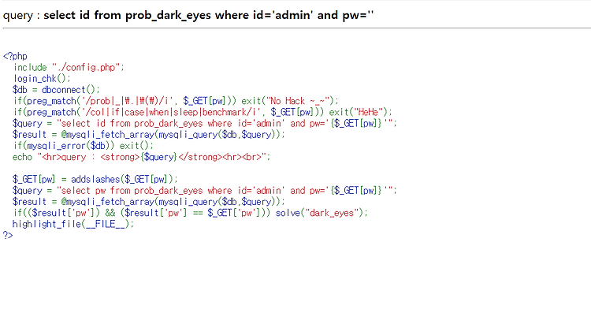The height and width of the screenshot is (313, 591).
Task: Click the second $query line selecting pw
Action: (x=205, y=191)
